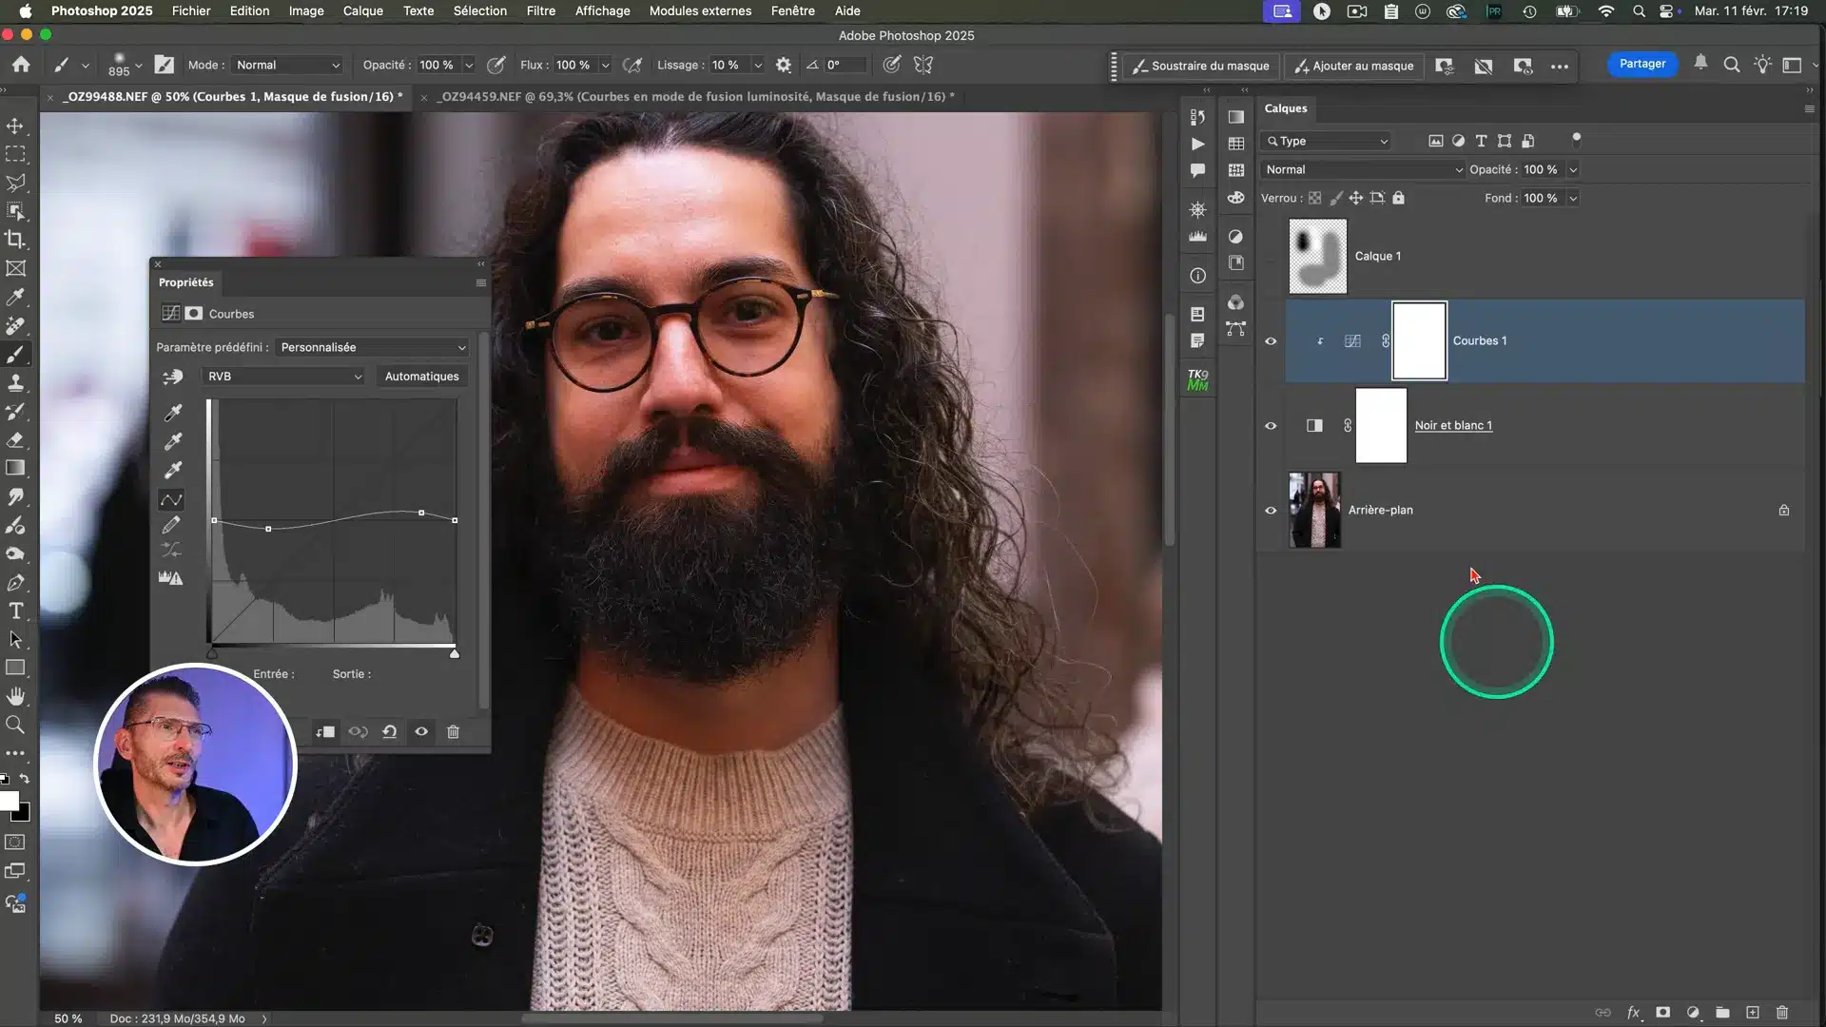Select the Hand tool
This screenshot has height=1027, width=1826.
pyautogui.click(x=15, y=696)
